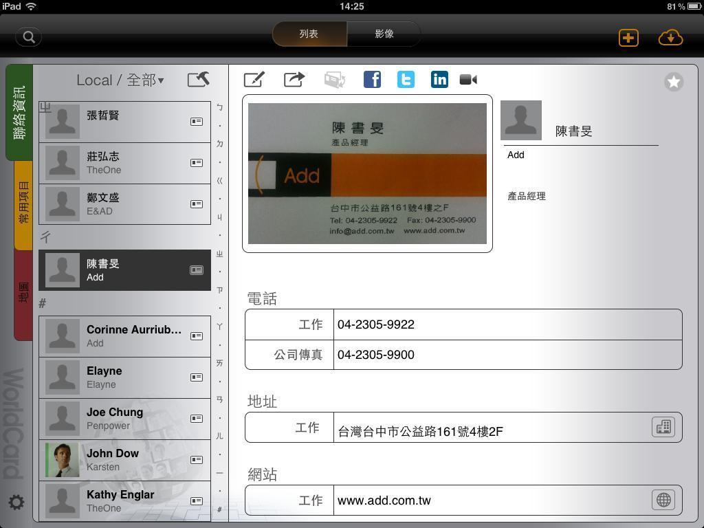Open cloud download sync
This screenshot has height=528, width=704.
670,38
